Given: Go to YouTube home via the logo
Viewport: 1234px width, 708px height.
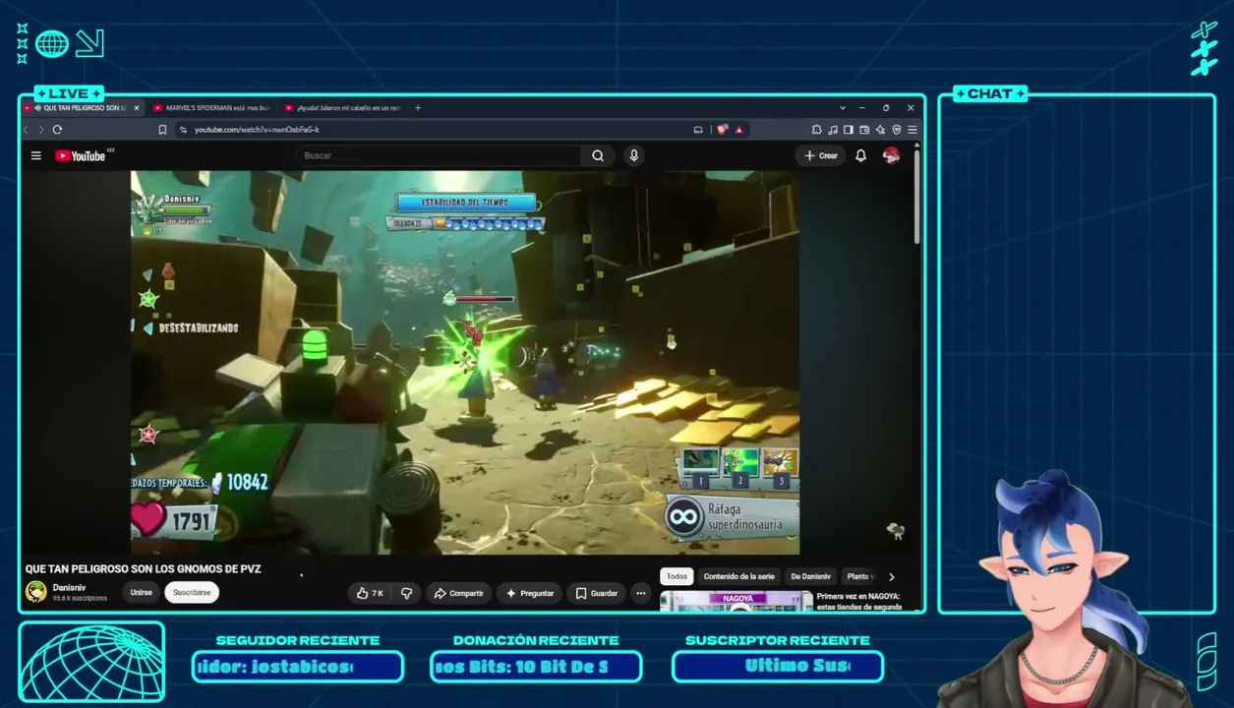Looking at the screenshot, I should [x=81, y=155].
